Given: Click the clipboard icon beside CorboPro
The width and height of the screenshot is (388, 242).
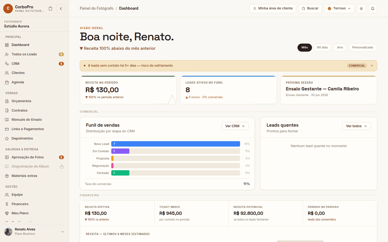Looking at the screenshot, I should click(x=50, y=8).
